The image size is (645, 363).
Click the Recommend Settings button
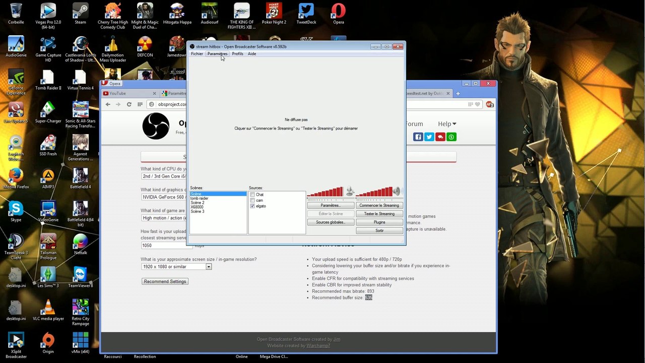165,281
